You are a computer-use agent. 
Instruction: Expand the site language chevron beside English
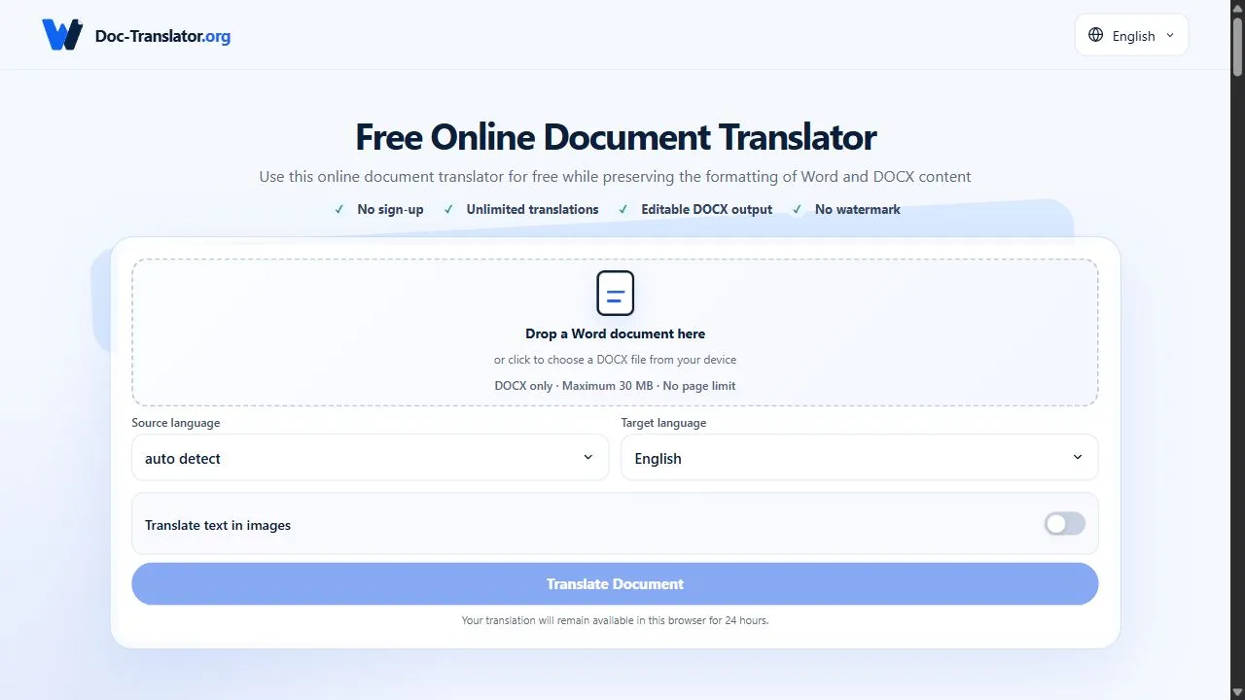point(1170,35)
